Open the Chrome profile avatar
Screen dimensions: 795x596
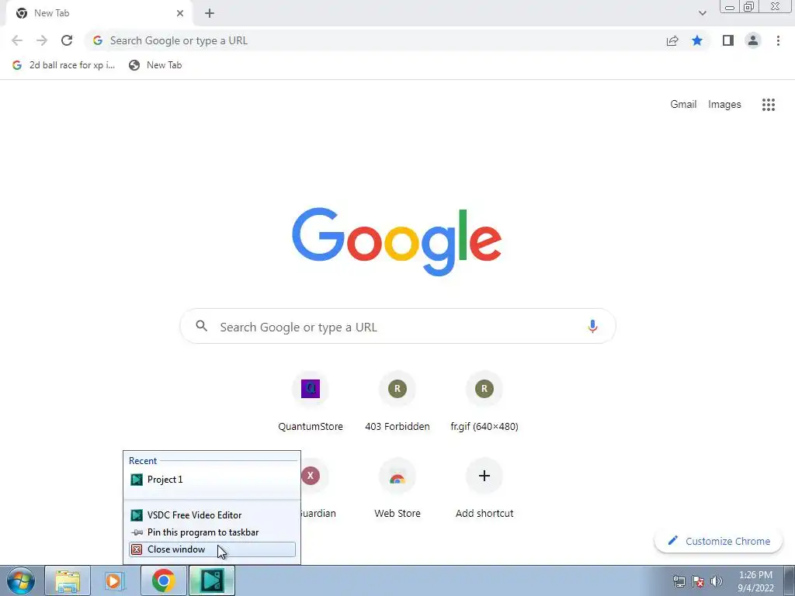(753, 40)
